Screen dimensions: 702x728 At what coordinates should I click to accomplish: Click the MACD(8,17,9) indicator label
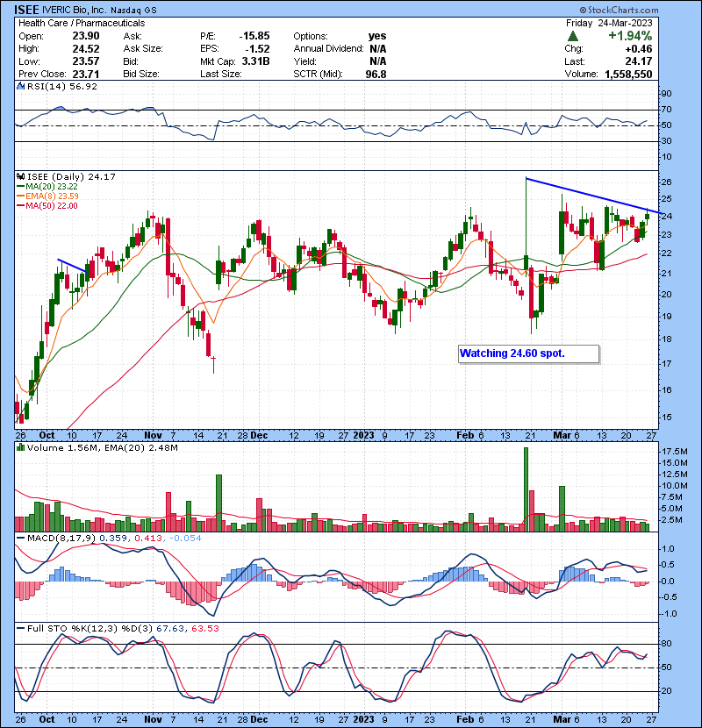tap(61, 539)
